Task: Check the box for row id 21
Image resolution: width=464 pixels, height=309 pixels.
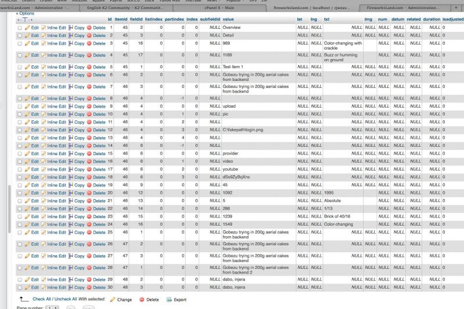Action: [x=20, y=201]
